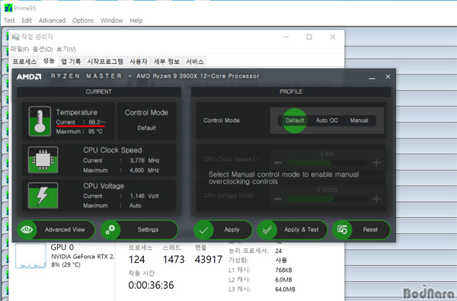Increase CPU Voltage with plus
The image size is (457, 301).
(376, 199)
